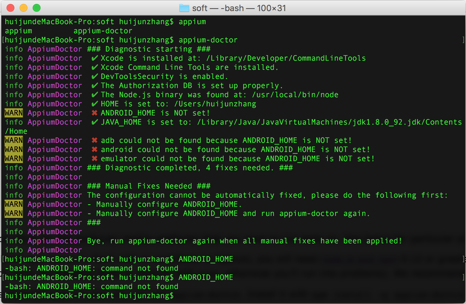The width and height of the screenshot is (466, 304).
Task: Click the WARN label on the adb line
Action: (14, 140)
